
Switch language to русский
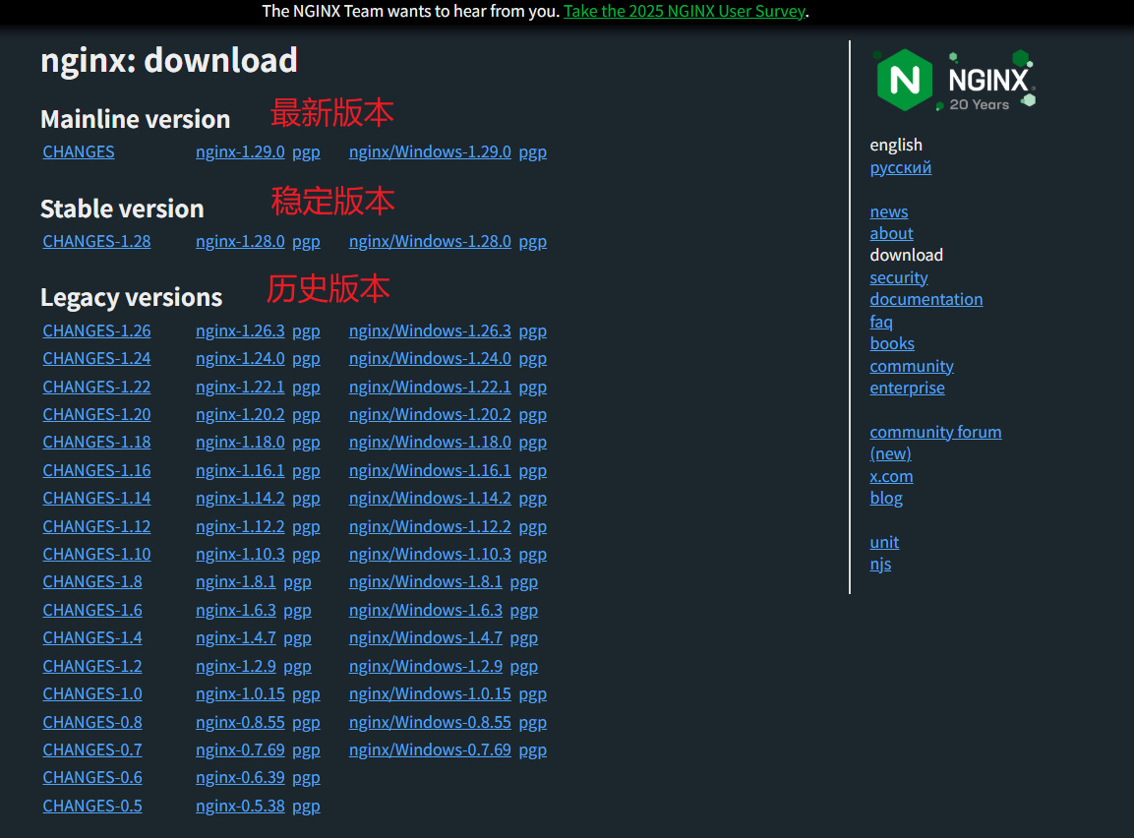[900, 167]
